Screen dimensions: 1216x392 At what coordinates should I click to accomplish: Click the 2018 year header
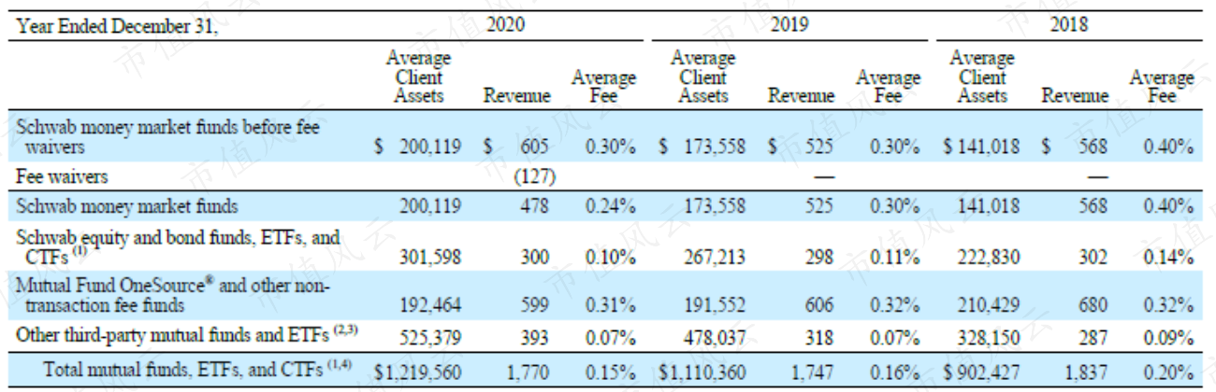click(x=1067, y=22)
